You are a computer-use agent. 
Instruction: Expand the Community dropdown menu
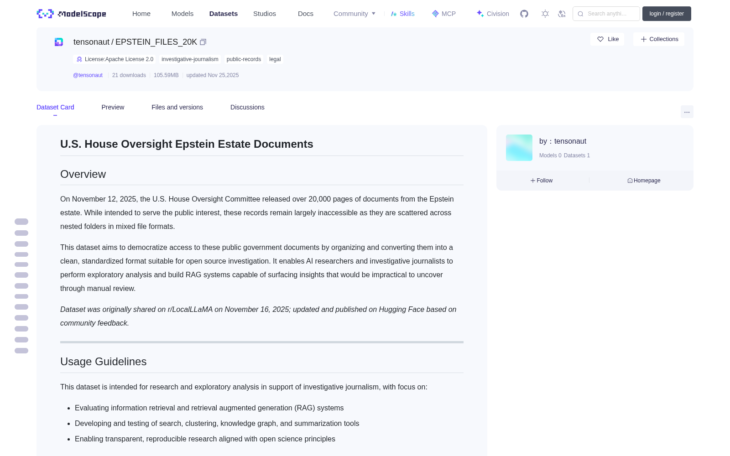[x=355, y=14]
